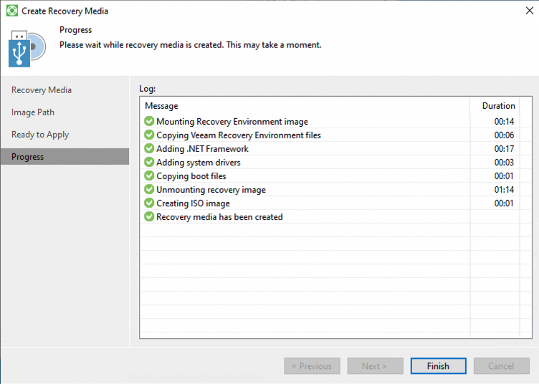The image size is (539, 384).
Task: Click the Duration column header
Action: (498, 106)
